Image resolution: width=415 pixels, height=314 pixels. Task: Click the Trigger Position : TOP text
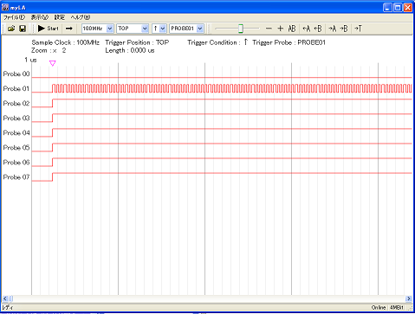coord(137,42)
